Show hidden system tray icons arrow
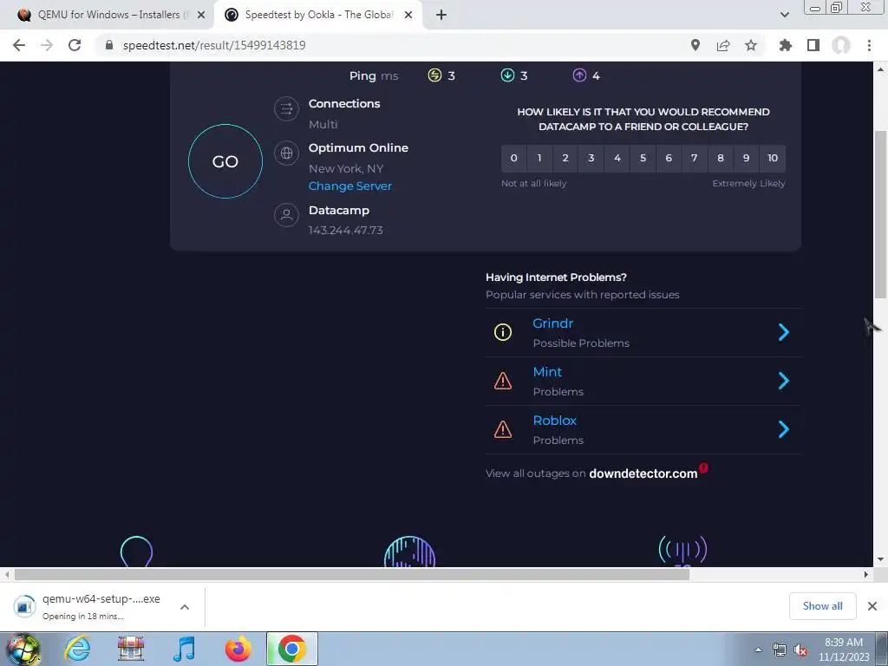Screen dimensions: 888x666 (x=758, y=650)
